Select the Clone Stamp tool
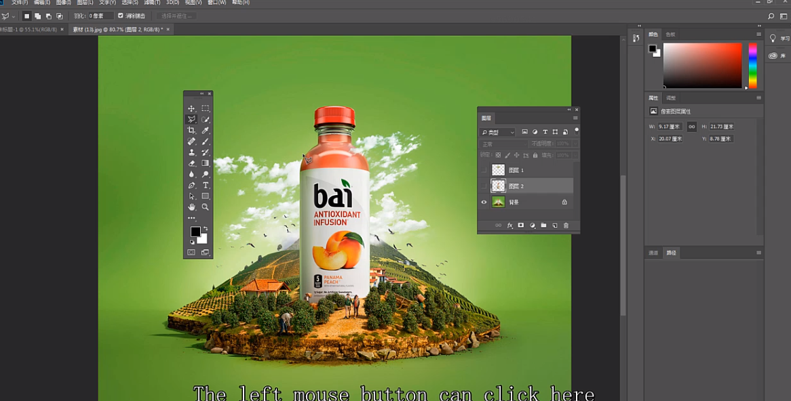 [191, 152]
